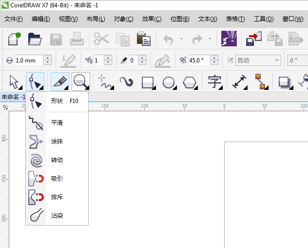Screen dimensions: 308x248
Task: Select the Twirl (转动) tool
Action: [x=56, y=160]
